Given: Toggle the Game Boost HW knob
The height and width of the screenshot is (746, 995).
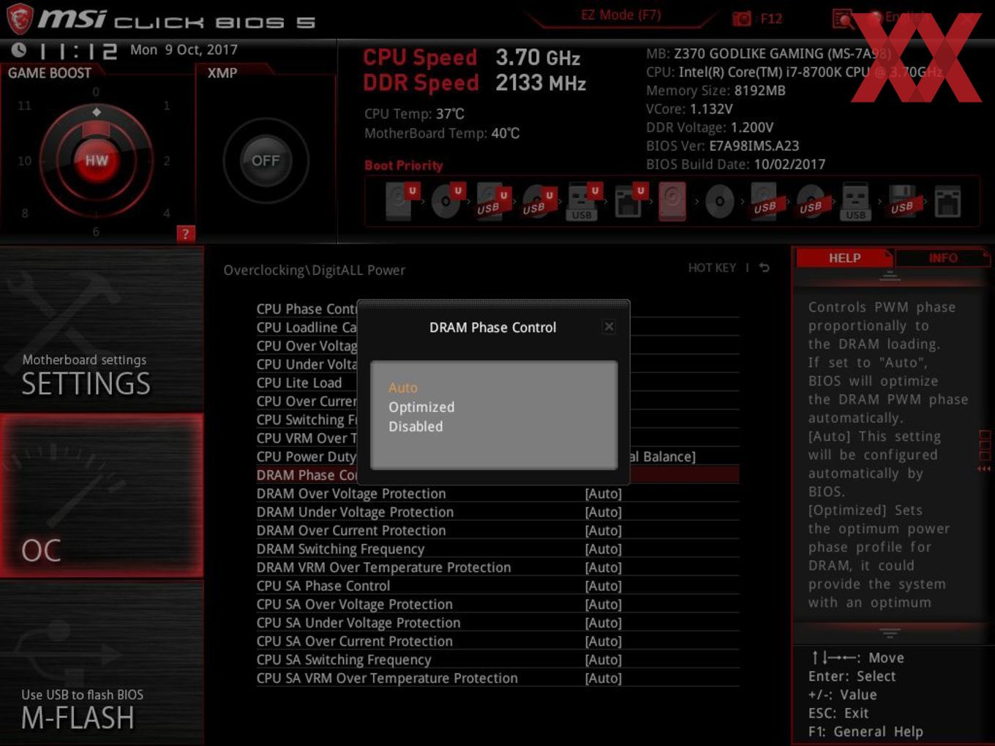Looking at the screenshot, I should click(x=96, y=160).
